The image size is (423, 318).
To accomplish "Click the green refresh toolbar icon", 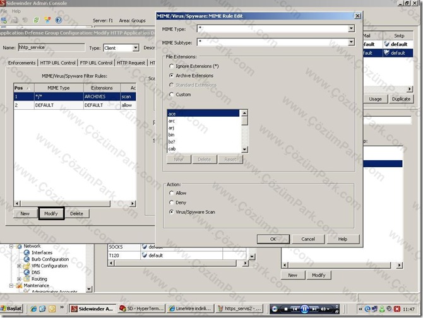I will click(36, 20).
